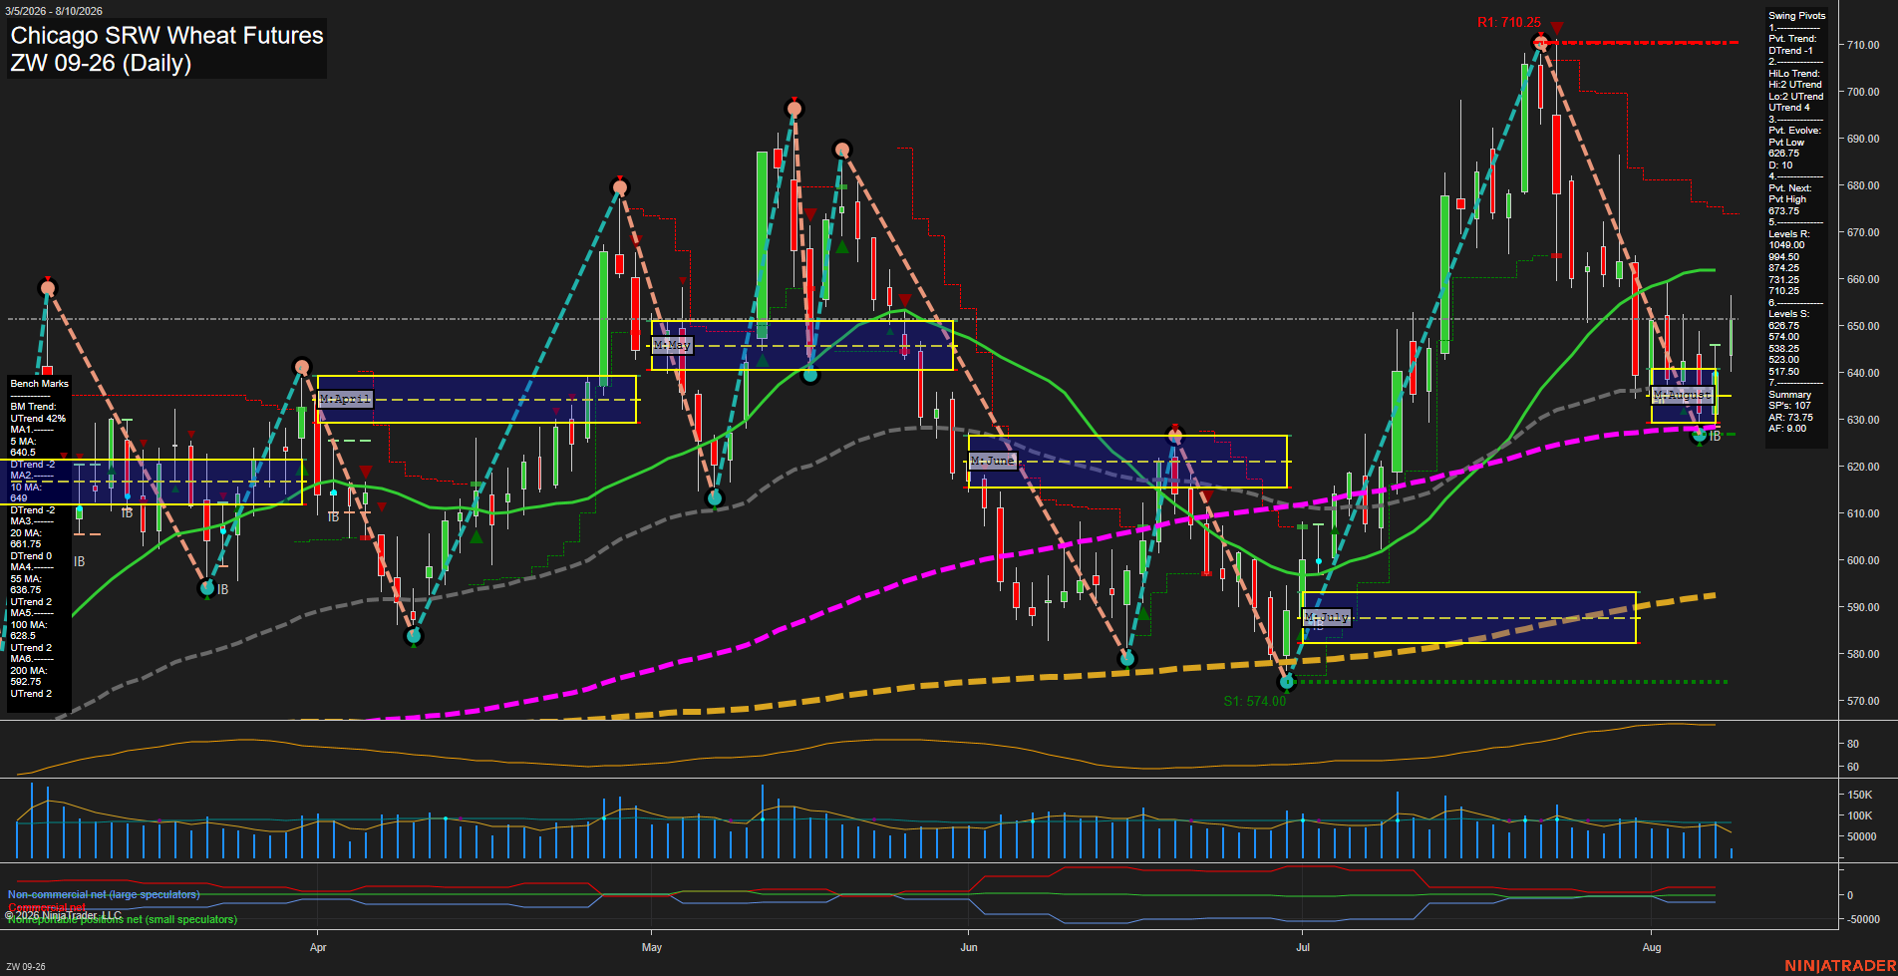Select the M:July monthly range label
The width and height of the screenshot is (1898, 976).
click(x=1327, y=618)
